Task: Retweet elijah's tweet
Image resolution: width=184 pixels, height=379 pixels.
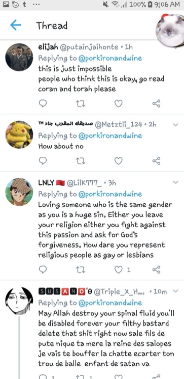Action: pos(81,104)
